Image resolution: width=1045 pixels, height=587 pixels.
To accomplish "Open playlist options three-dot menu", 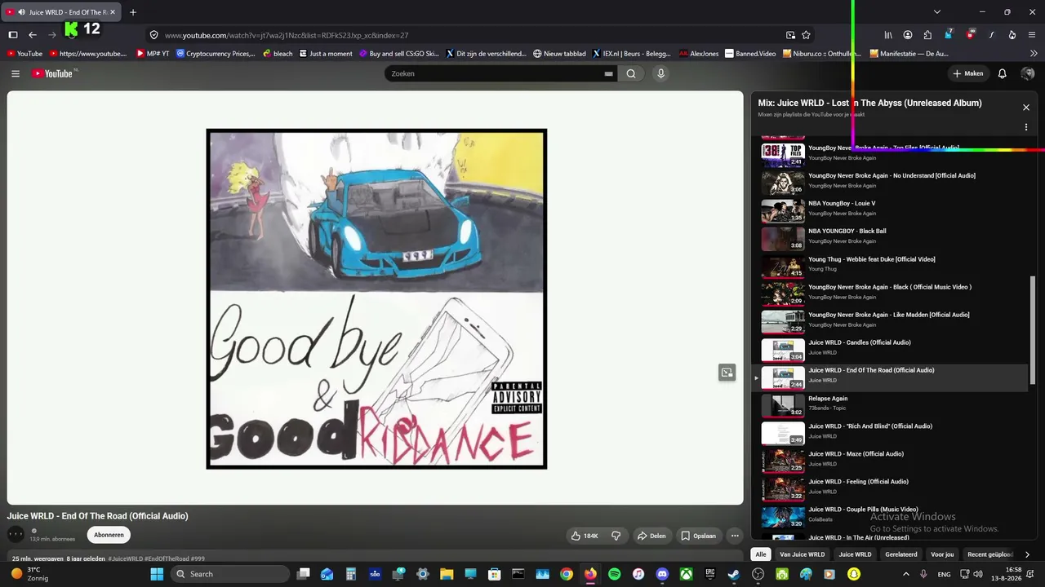I will pyautogui.click(x=1026, y=127).
